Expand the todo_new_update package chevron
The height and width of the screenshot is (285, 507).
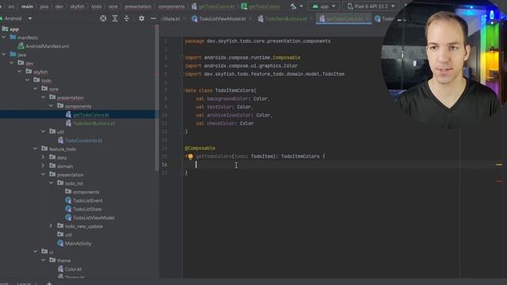51,226
